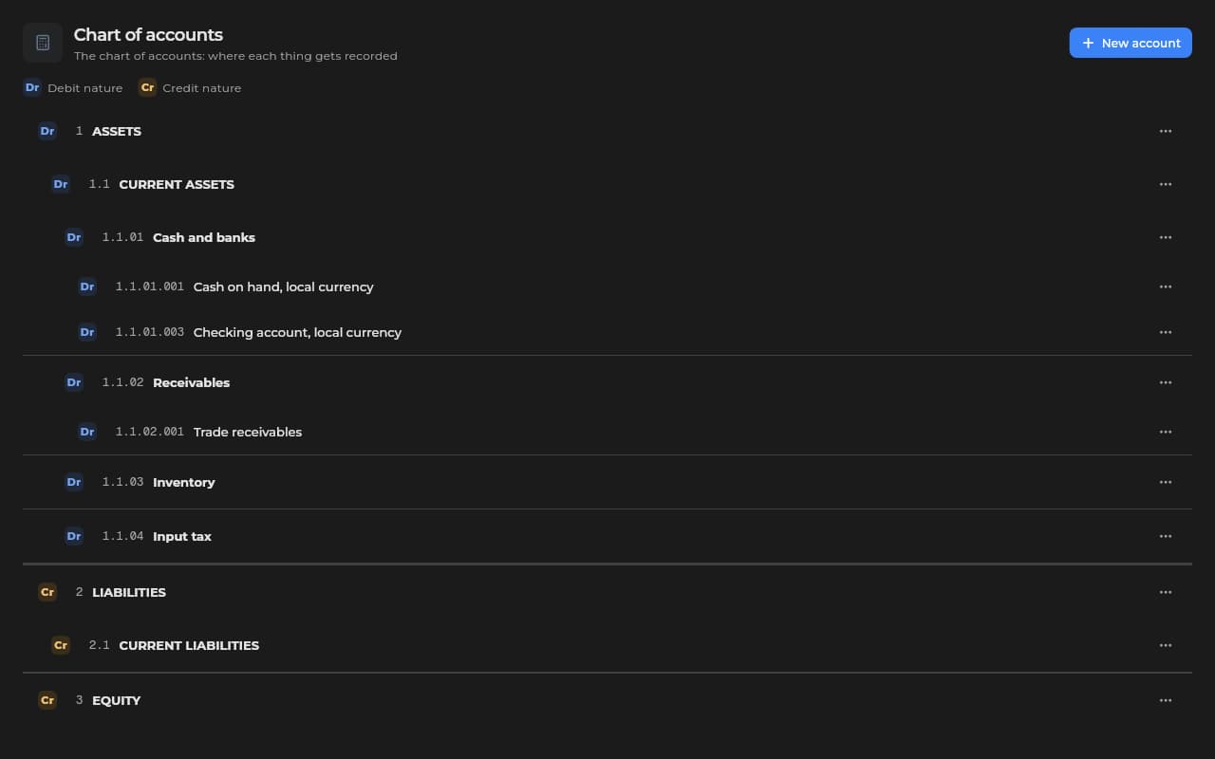Open options for Checking account, local currency

(x=1166, y=332)
